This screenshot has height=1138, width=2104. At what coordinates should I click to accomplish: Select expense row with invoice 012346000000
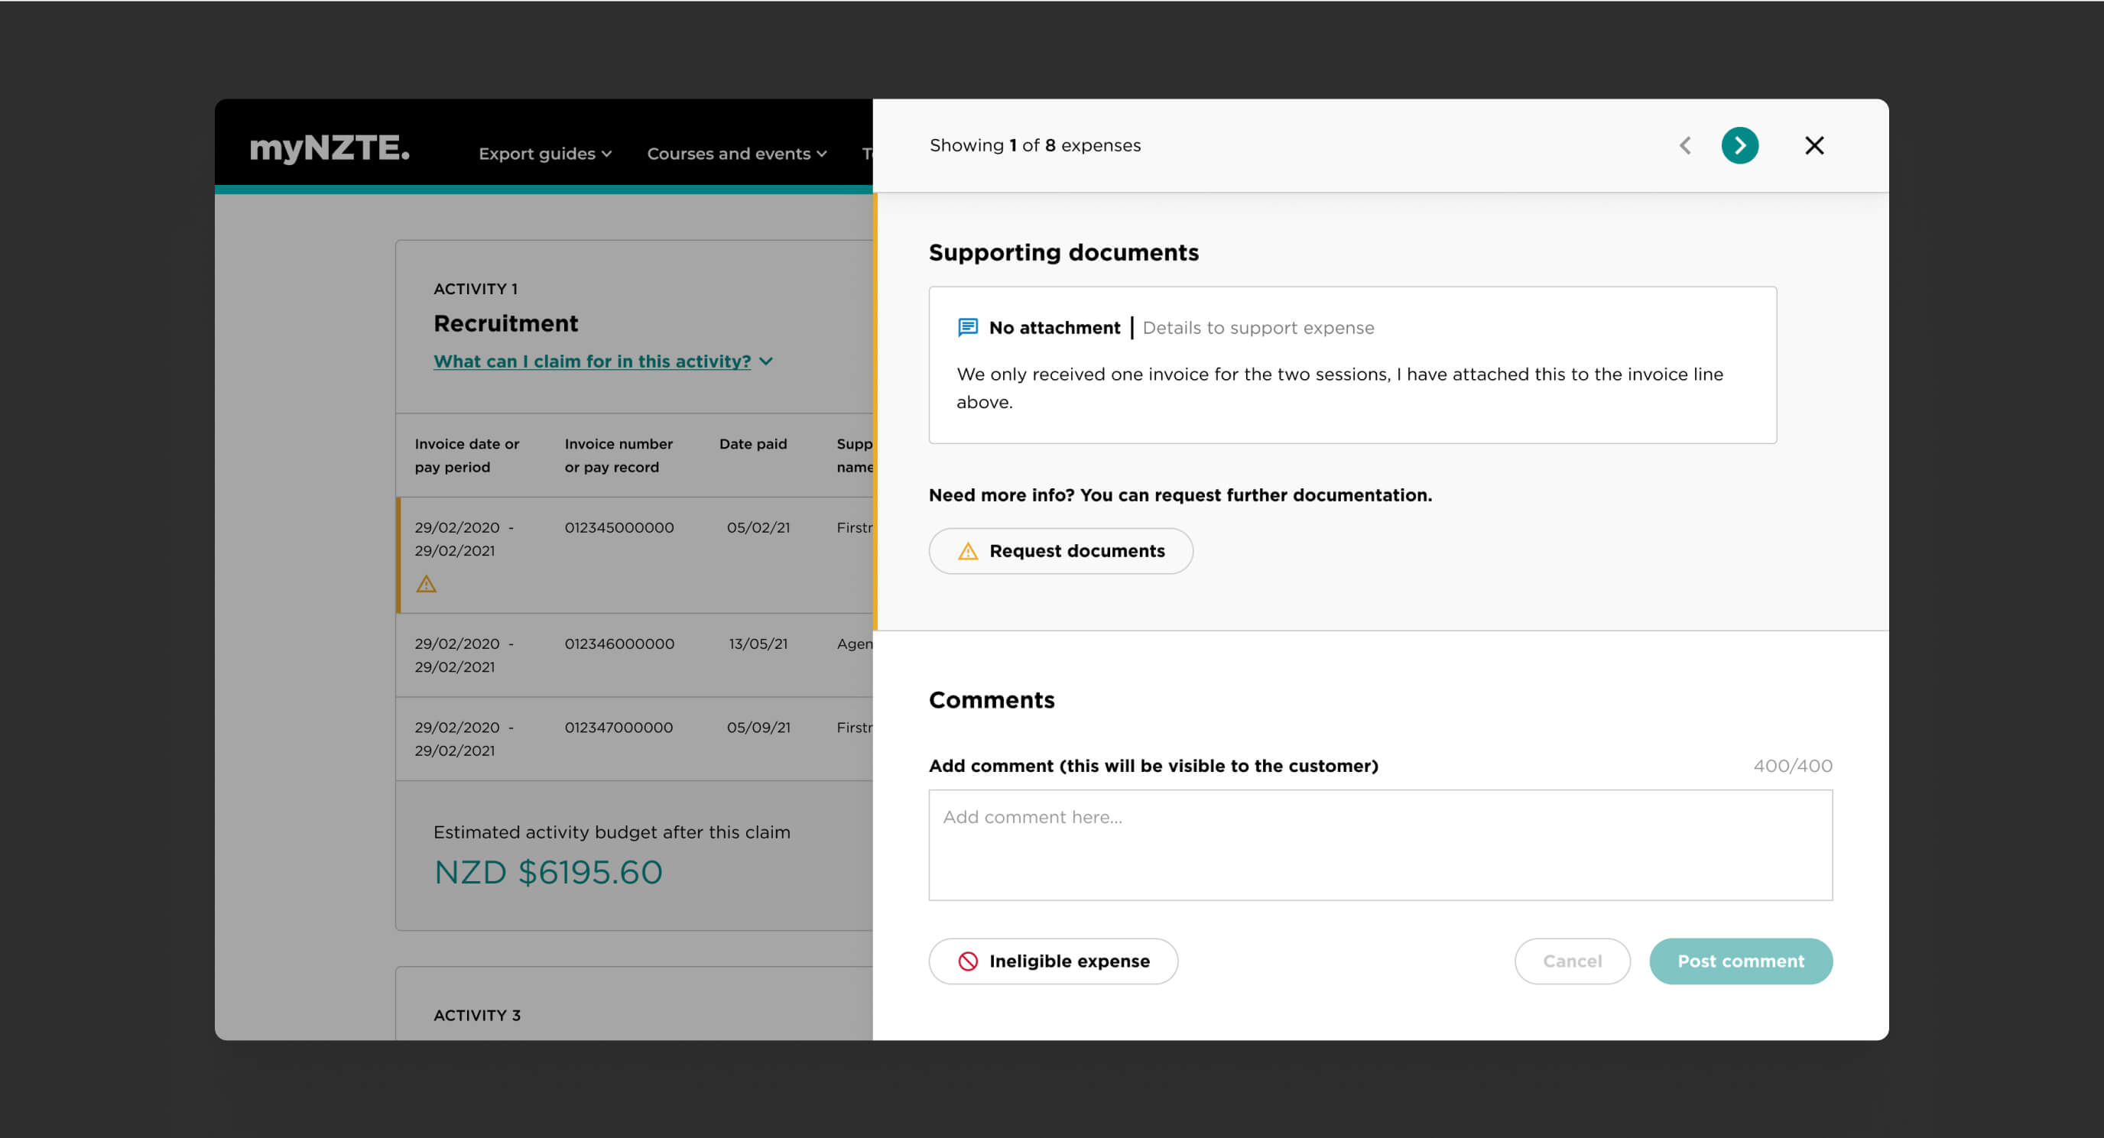635,655
